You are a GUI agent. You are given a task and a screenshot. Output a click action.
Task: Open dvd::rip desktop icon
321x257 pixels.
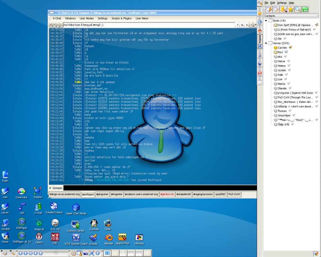pos(55,225)
